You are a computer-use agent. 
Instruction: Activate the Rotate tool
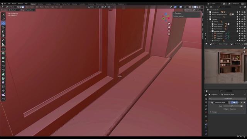coord(3,27)
